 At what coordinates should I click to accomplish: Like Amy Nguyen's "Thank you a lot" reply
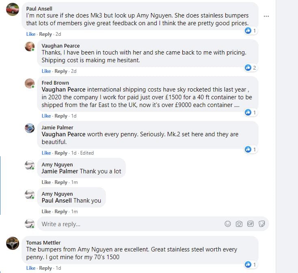click(46, 182)
